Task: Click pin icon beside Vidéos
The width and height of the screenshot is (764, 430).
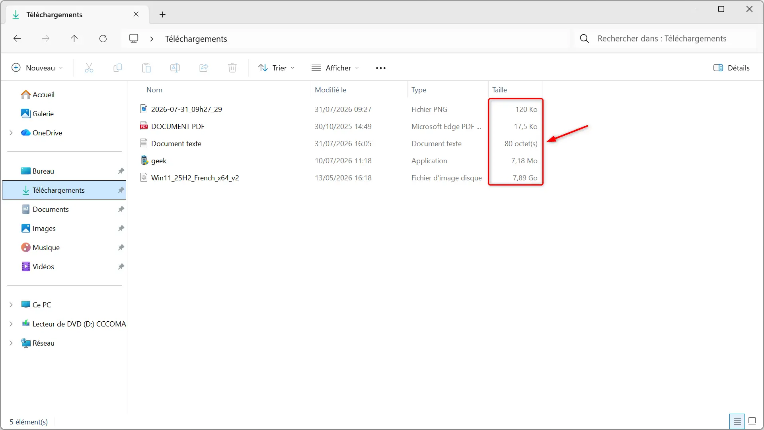Action: coord(121,266)
